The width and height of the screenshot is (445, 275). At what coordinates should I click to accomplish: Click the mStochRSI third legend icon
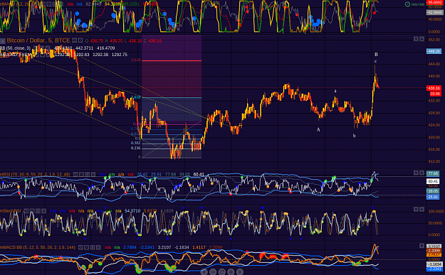(38, 211)
